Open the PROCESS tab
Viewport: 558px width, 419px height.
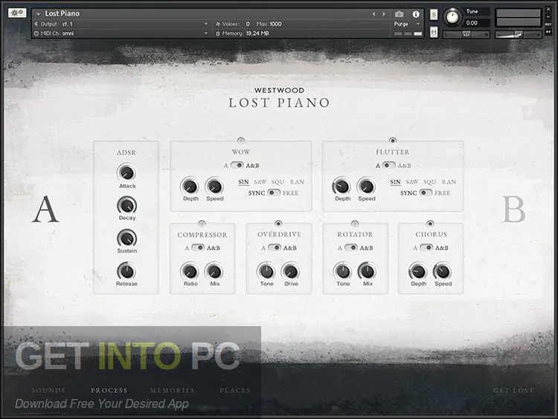tap(109, 390)
